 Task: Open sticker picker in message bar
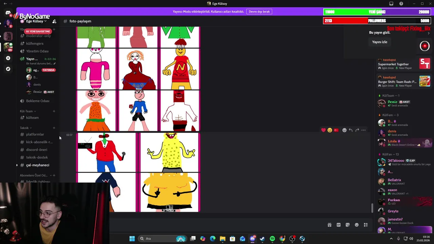click(348, 225)
